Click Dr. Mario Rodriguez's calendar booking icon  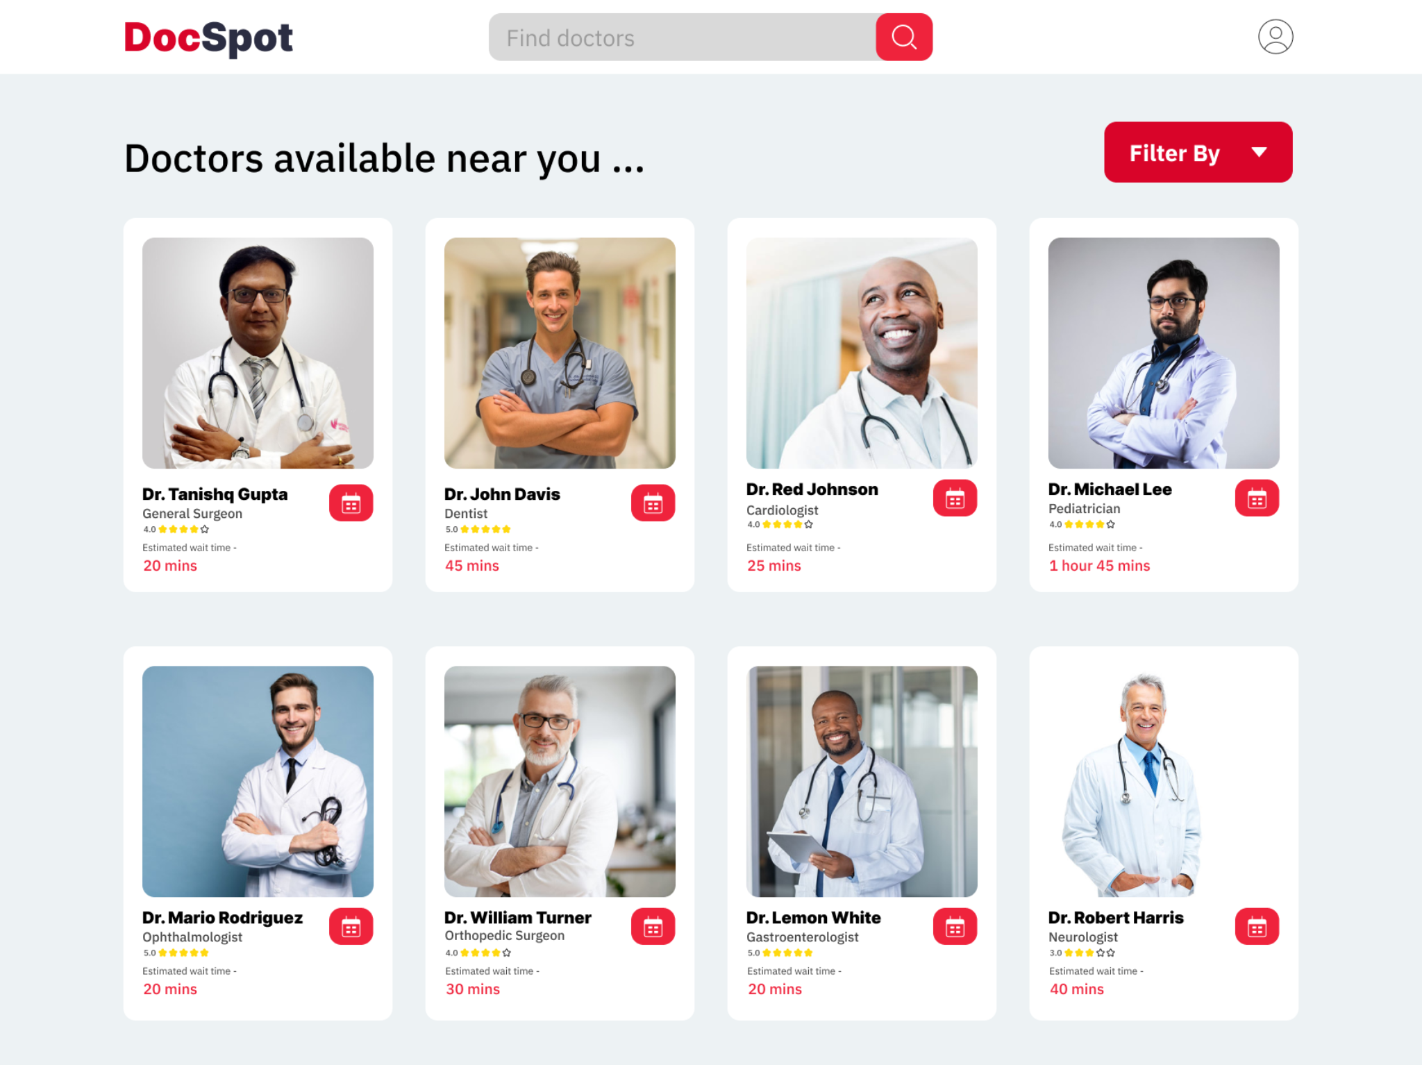pyautogui.click(x=351, y=925)
